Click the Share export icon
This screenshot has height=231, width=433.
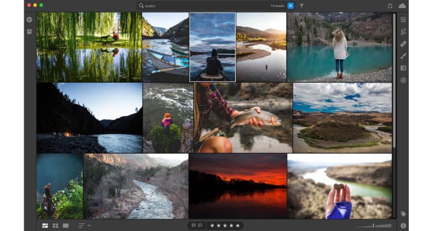pos(390,5)
